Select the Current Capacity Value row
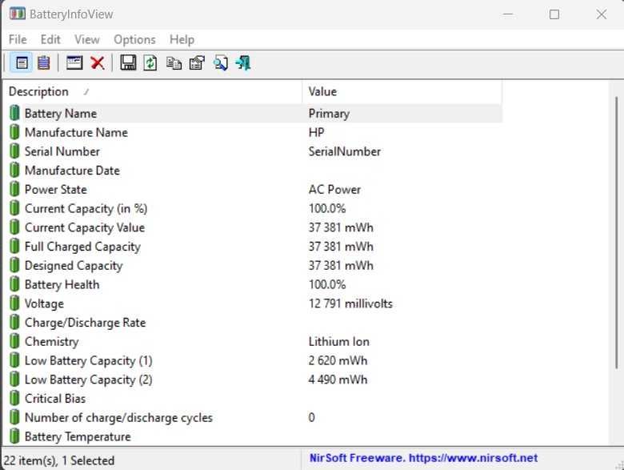The width and height of the screenshot is (624, 470). (254, 227)
